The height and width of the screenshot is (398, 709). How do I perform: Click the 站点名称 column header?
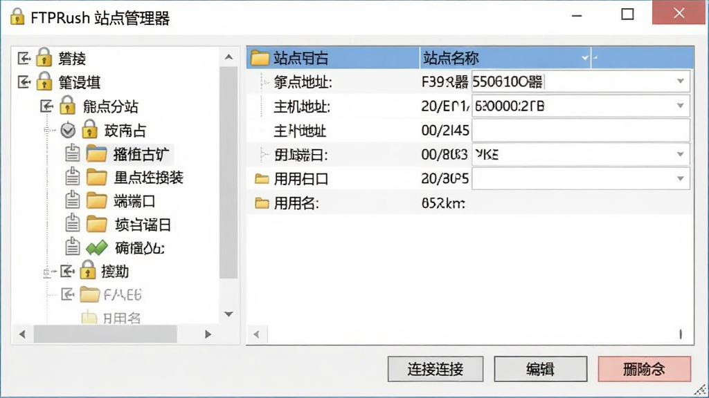point(505,58)
